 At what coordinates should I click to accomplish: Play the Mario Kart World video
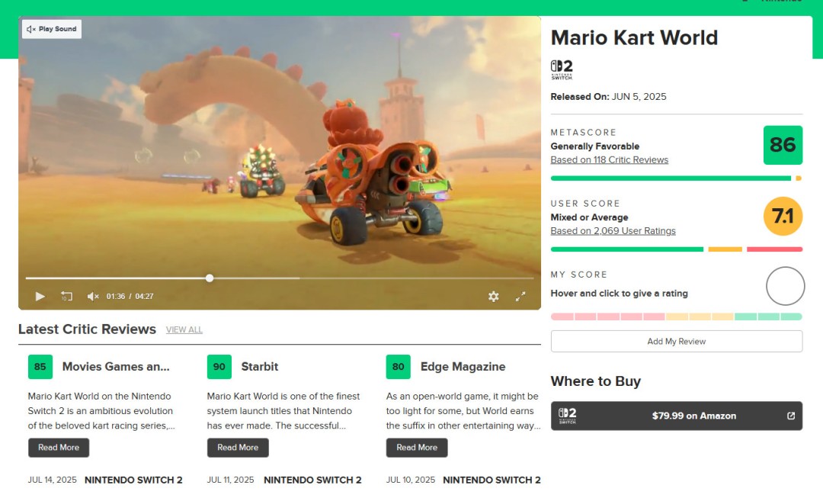40,296
